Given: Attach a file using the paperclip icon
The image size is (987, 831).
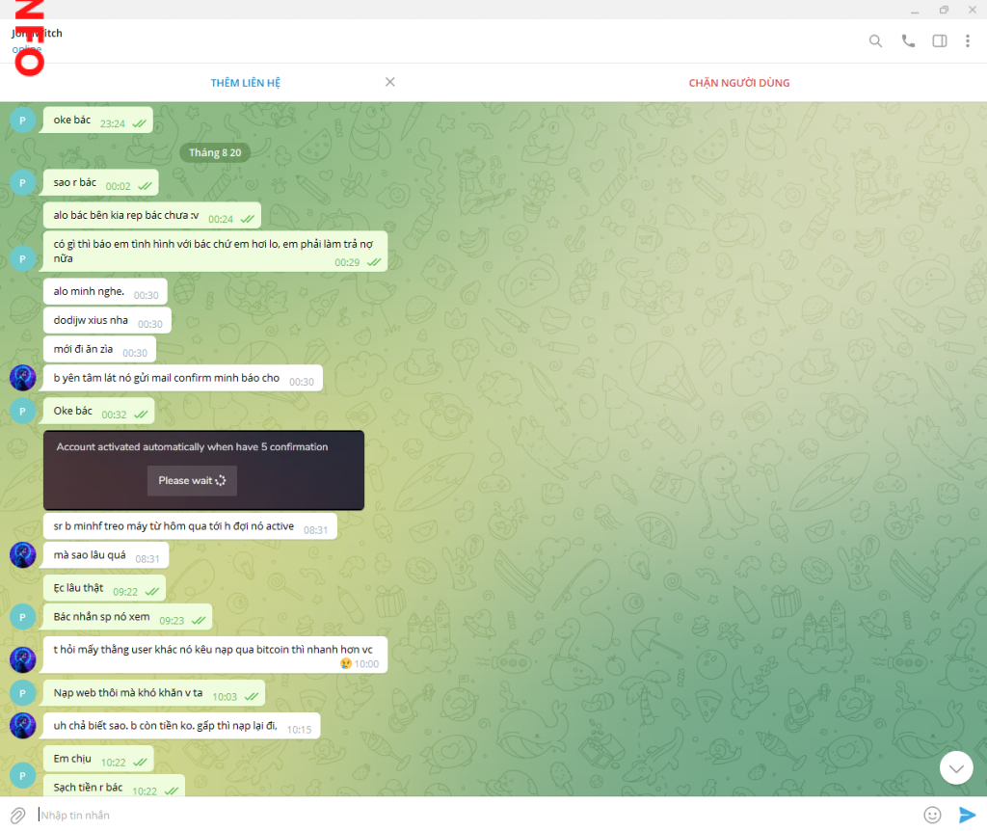Looking at the screenshot, I should [x=17, y=815].
